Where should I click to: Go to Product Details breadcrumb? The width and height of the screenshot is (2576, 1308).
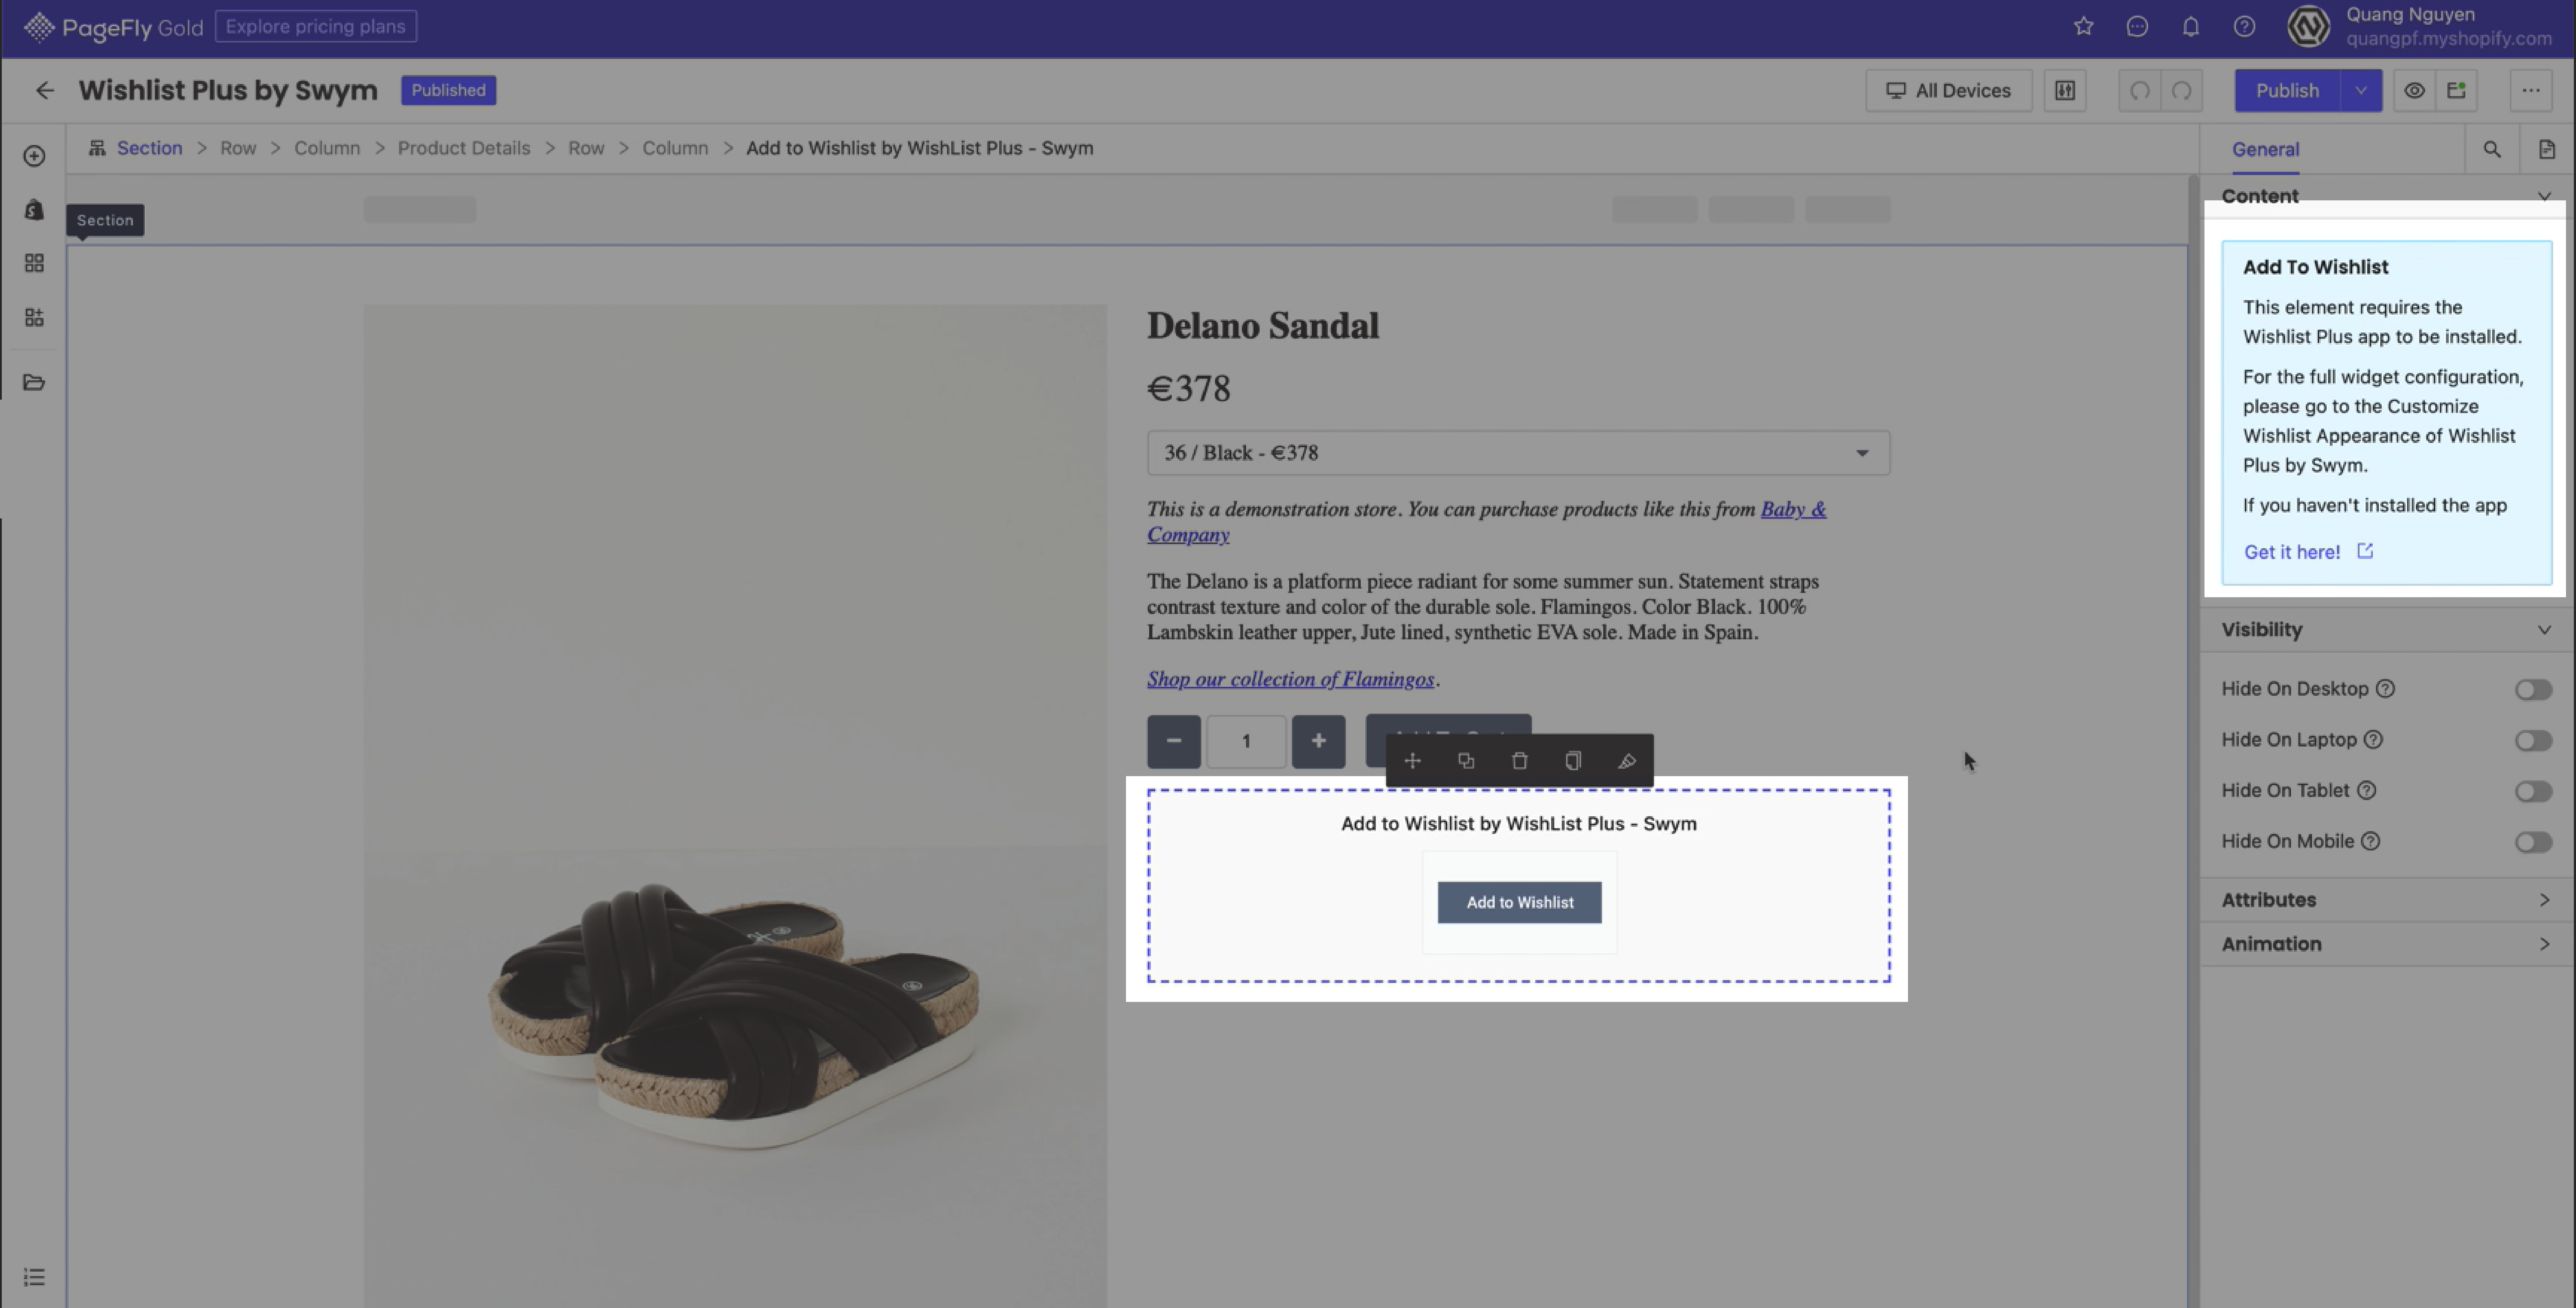pyautogui.click(x=464, y=148)
